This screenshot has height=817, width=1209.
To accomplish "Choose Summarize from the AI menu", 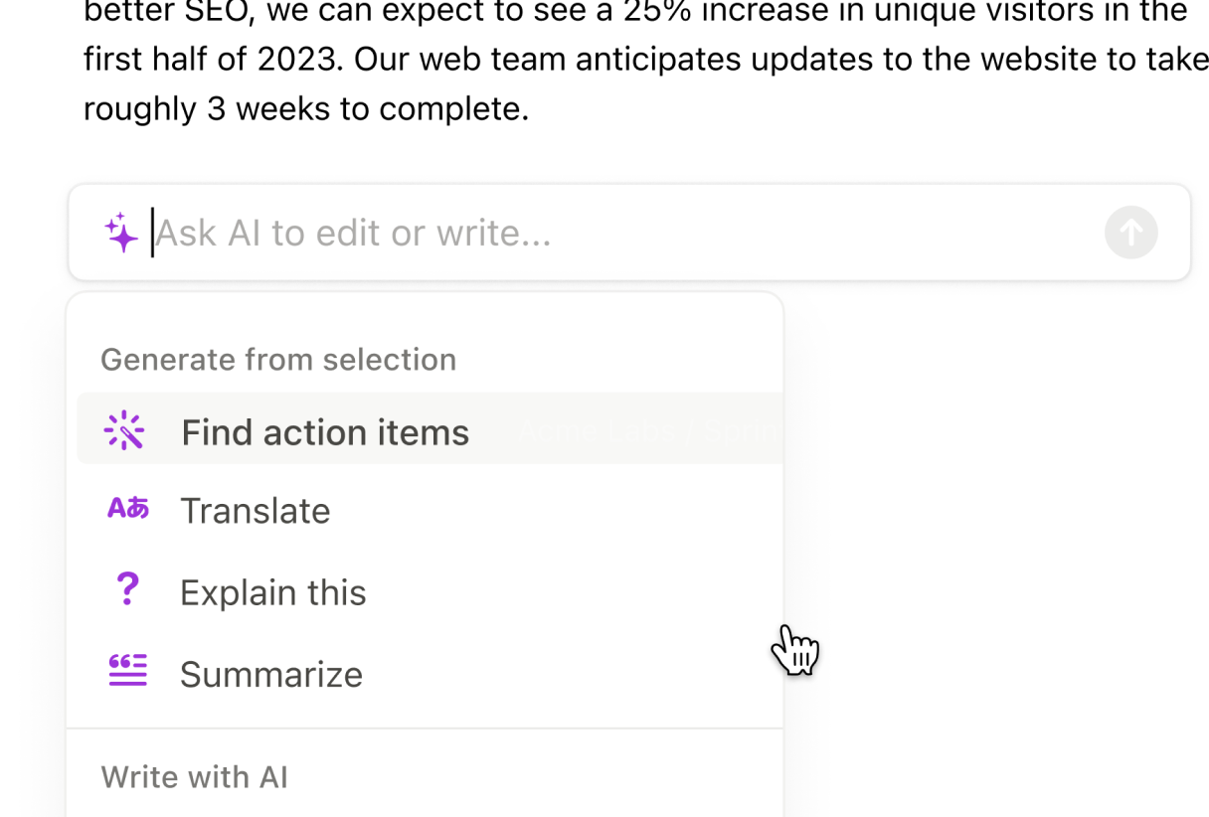I will (270, 675).
